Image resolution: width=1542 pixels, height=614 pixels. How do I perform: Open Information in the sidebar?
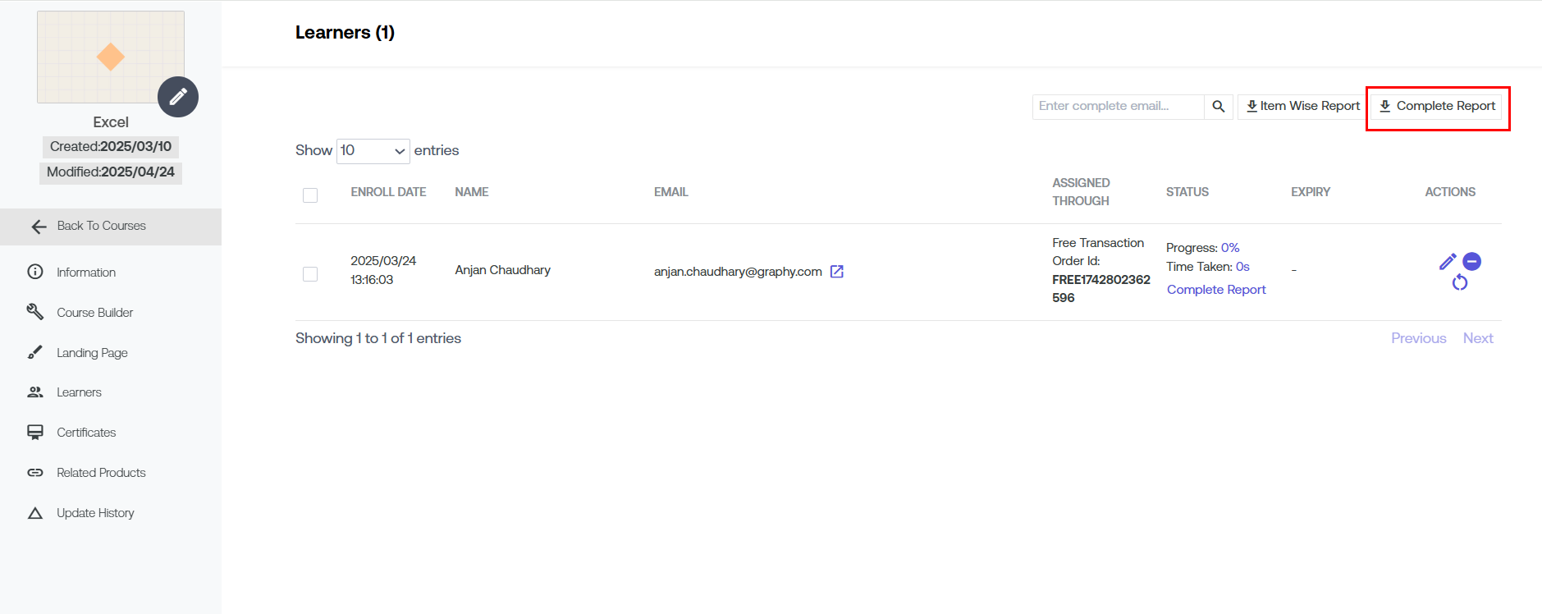(85, 273)
